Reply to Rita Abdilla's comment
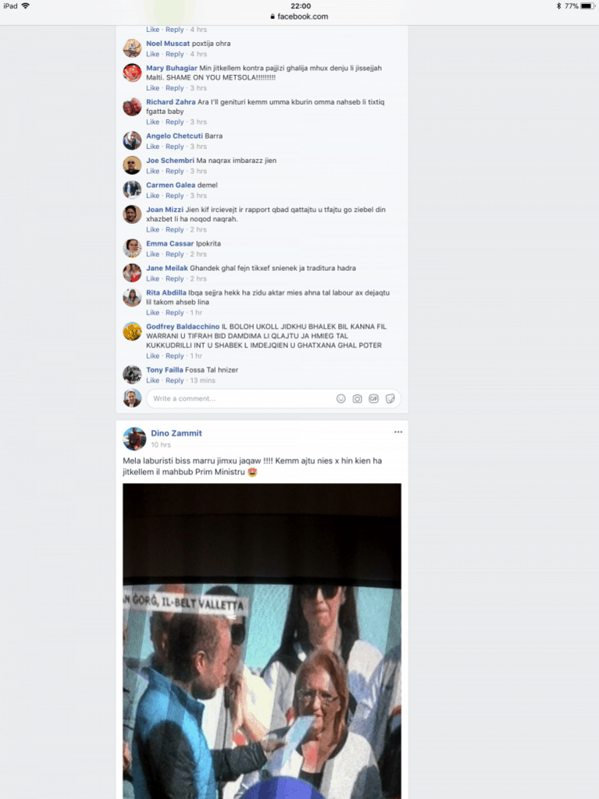Image resolution: width=599 pixels, height=799 pixels. (174, 313)
